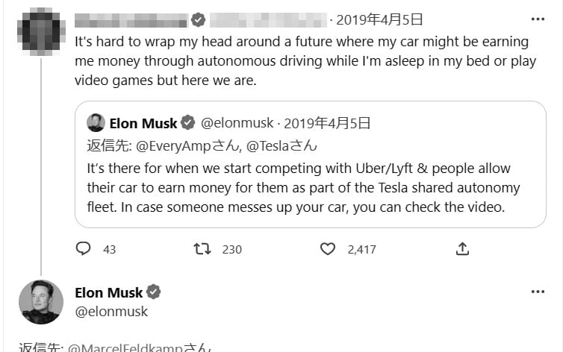
Task: Click the retweet arrows icon
Action: (x=202, y=249)
